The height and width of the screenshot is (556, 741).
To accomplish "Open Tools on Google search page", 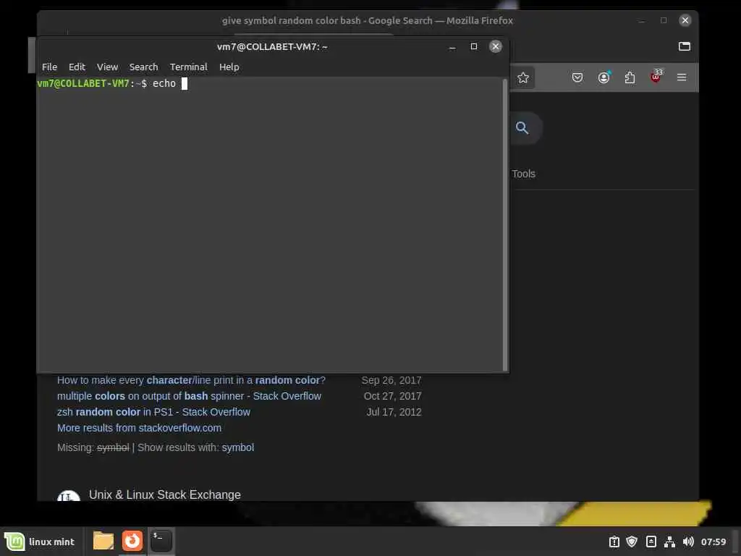I will [x=524, y=174].
